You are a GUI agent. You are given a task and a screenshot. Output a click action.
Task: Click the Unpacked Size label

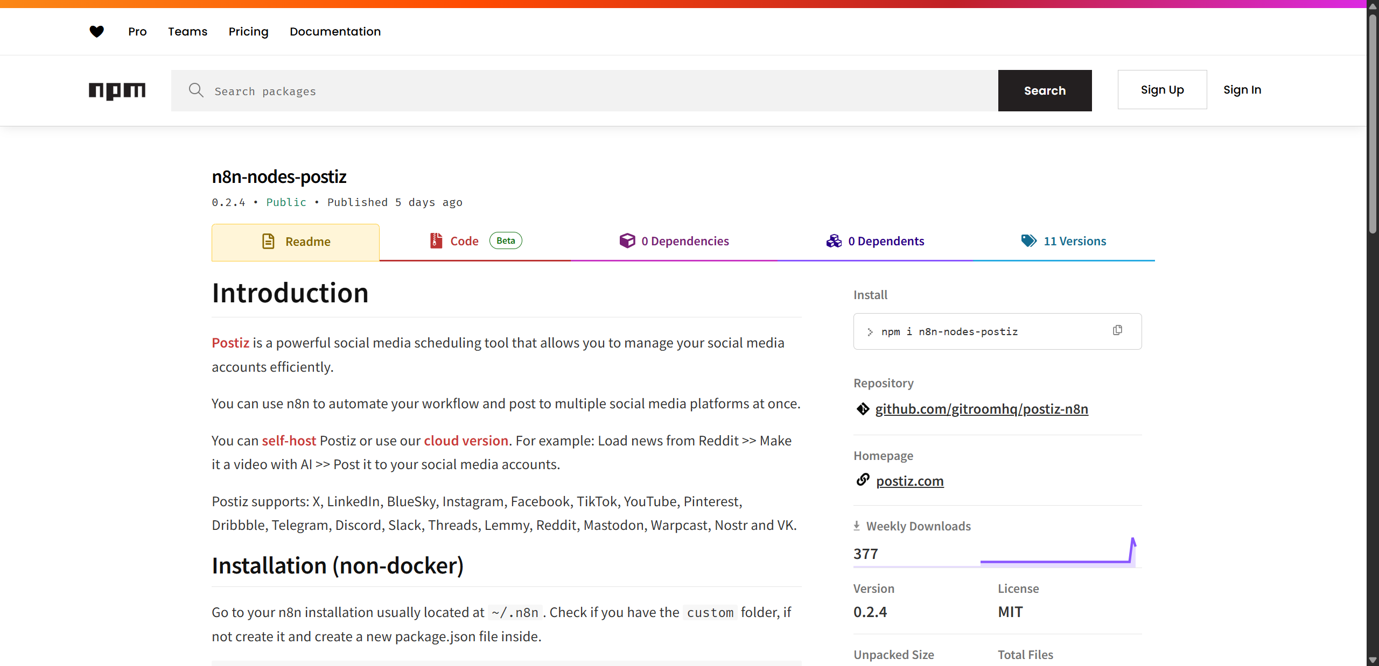pos(894,655)
